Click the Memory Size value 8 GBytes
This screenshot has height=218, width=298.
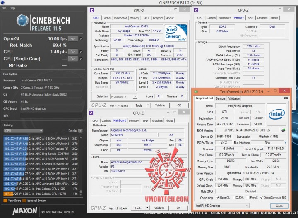(222, 31)
